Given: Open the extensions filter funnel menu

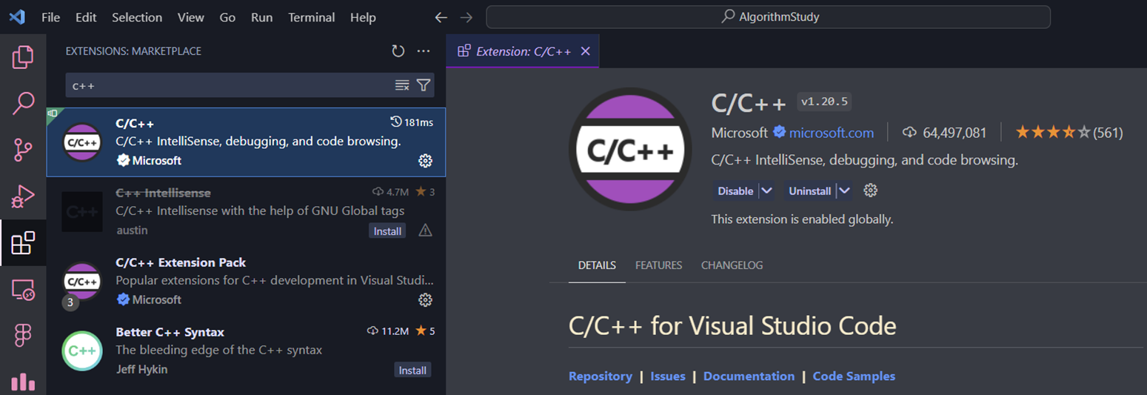Looking at the screenshot, I should click(x=424, y=85).
